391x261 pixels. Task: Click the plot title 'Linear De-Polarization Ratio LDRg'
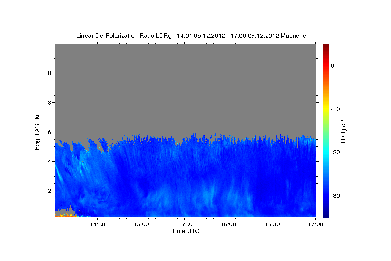click(124, 36)
